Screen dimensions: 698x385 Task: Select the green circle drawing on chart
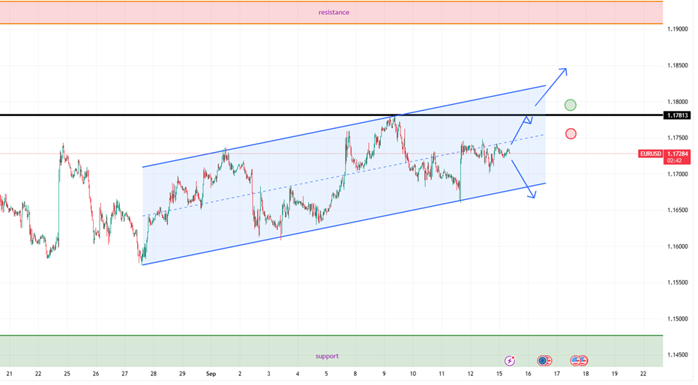pyautogui.click(x=571, y=105)
